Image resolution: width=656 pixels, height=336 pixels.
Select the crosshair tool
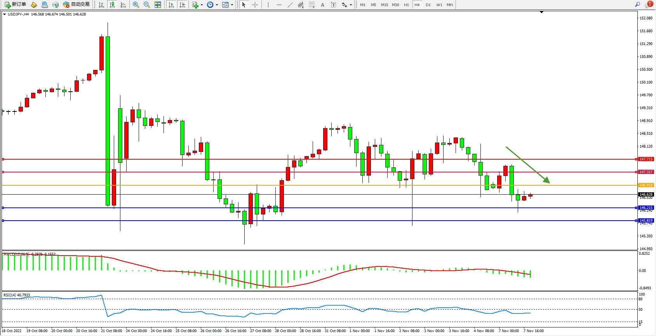coord(255,5)
